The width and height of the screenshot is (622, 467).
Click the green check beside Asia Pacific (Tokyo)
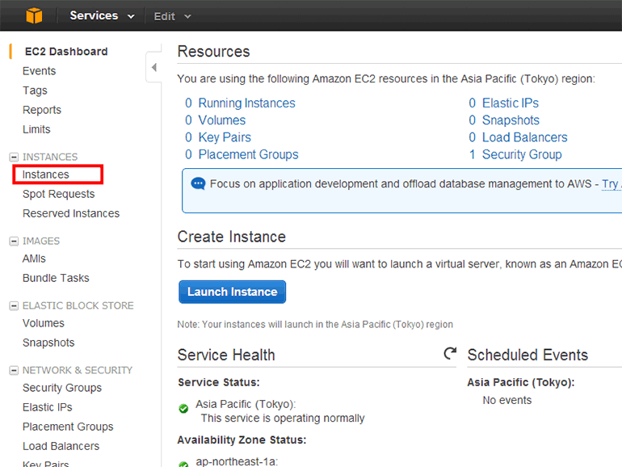click(x=184, y=408)
